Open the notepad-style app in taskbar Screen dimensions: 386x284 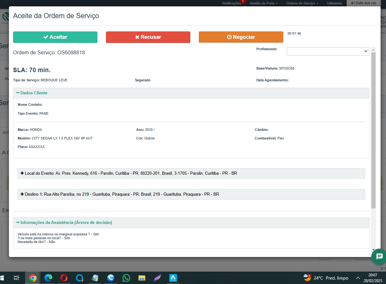click(95, 278)
